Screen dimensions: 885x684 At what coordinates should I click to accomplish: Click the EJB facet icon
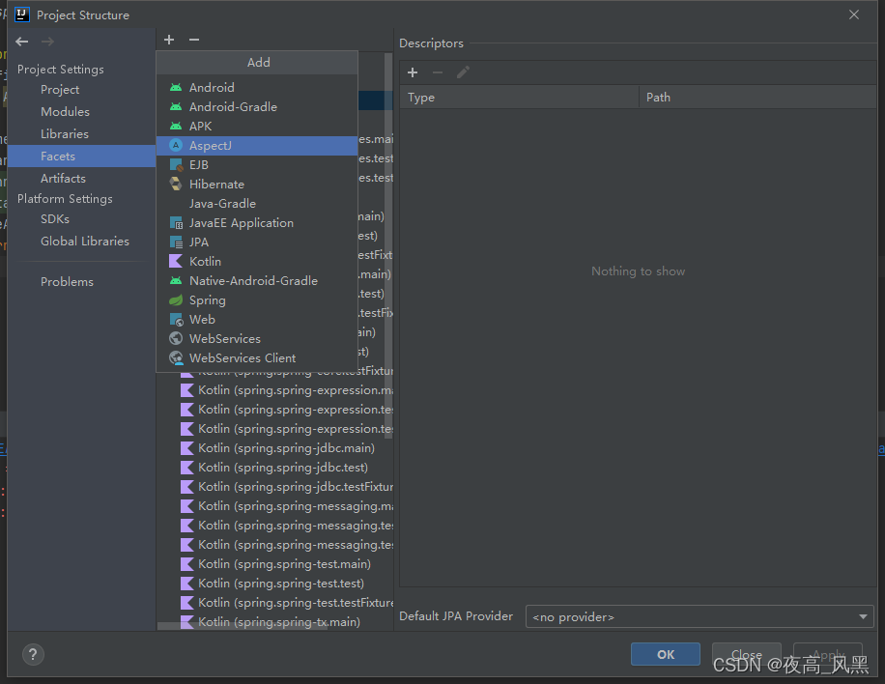pos(176,165)
